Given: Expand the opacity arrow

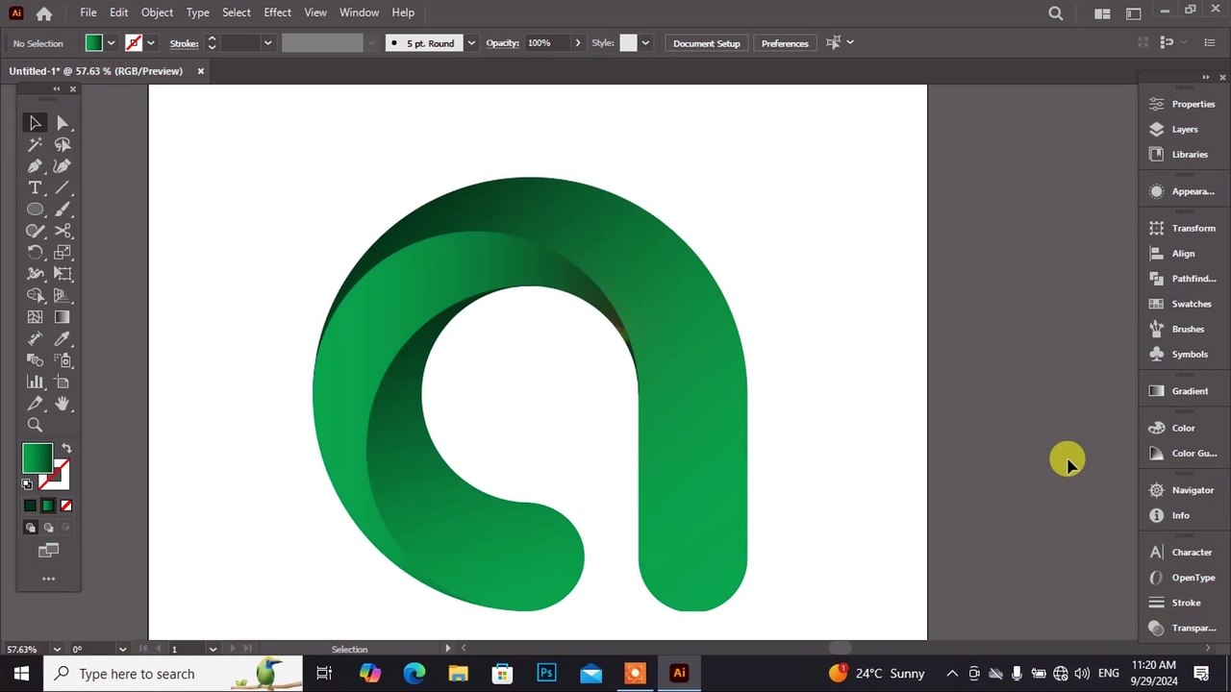Looking at the screenshot, I should point(577,43).
